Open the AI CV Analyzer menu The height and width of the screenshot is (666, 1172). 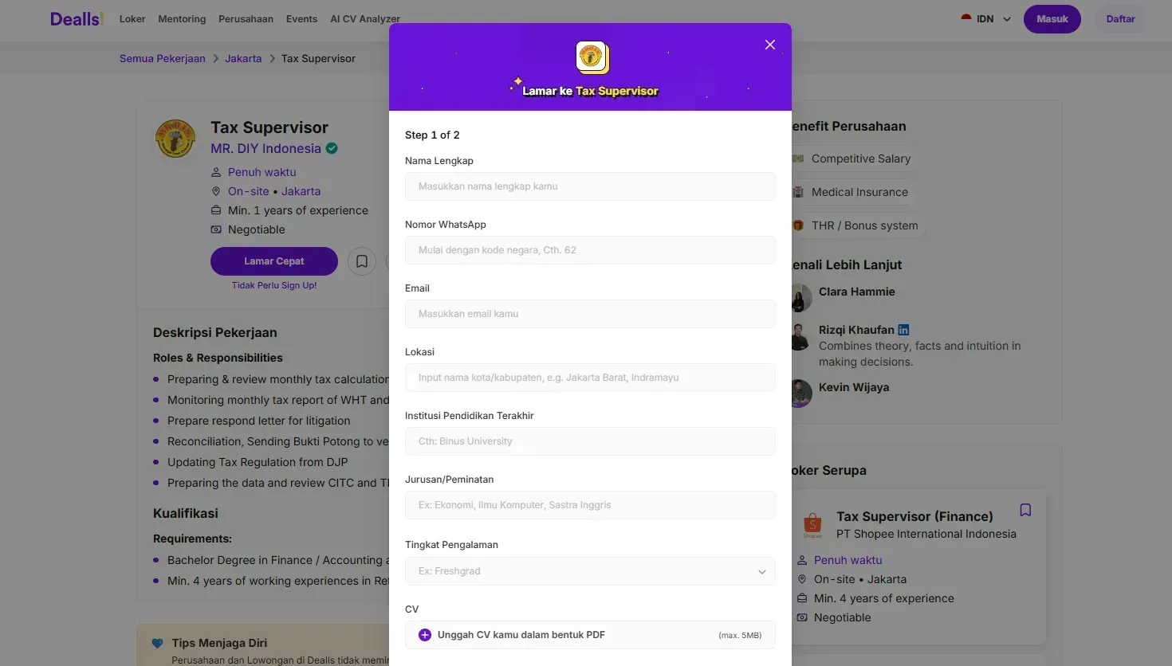[x=365, y=19]
